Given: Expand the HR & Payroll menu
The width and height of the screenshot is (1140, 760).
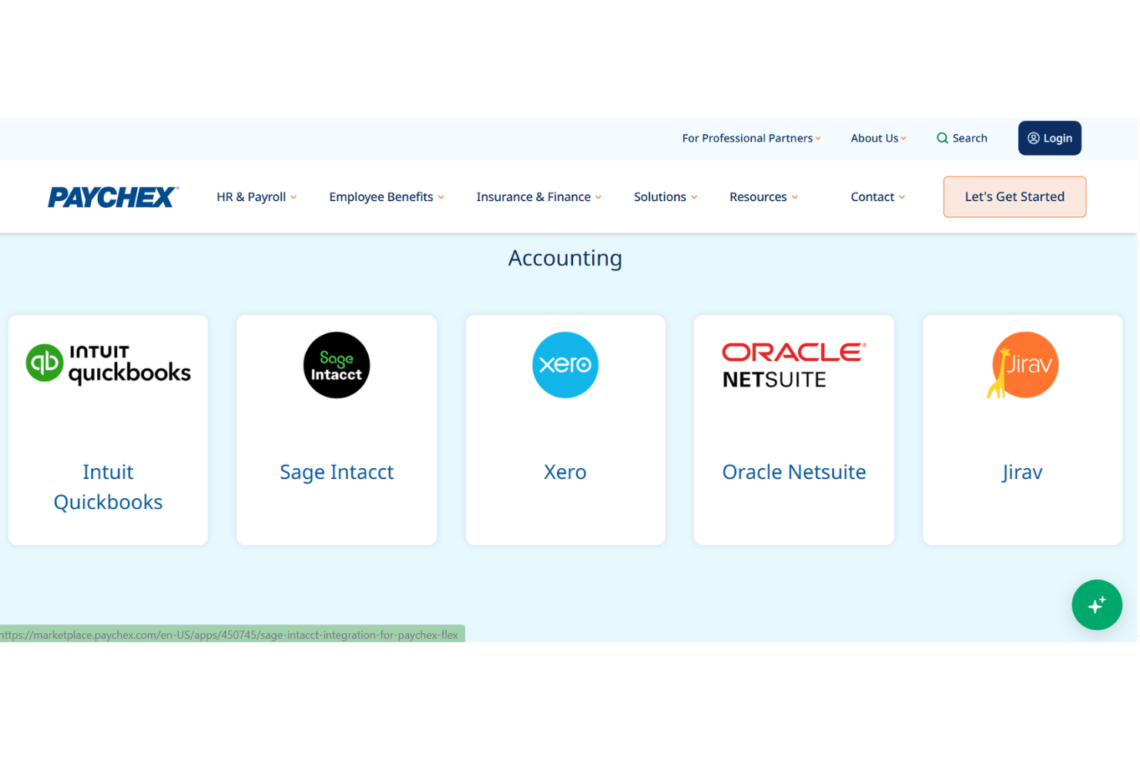Looking at the screenshot, I should tap(256, 197).
